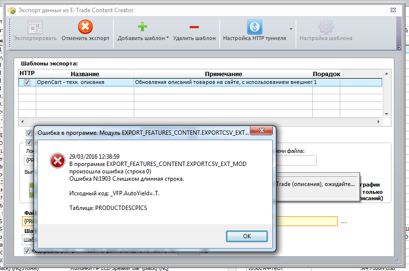Click the Таблица: PRODUCTDESCPICS text
The height and width of the screenshot is (271, 409).
108,208
